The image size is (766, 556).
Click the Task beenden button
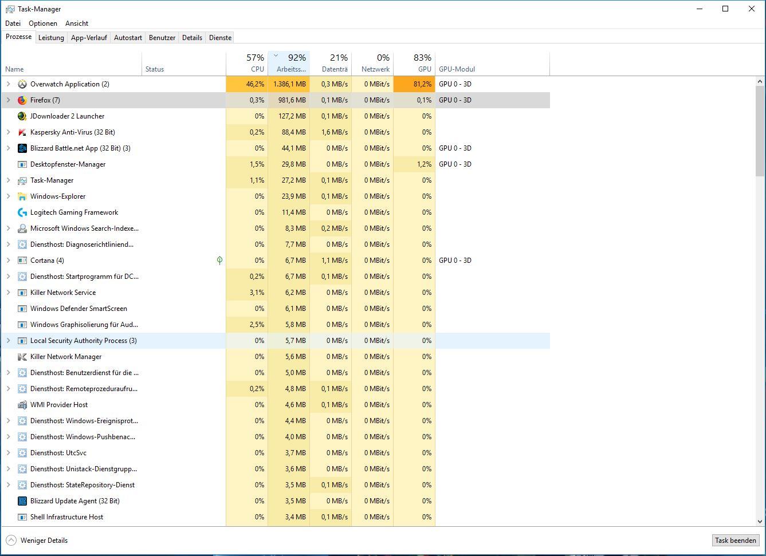pos(736,541)
